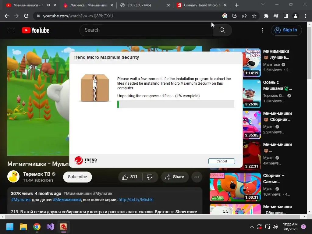Bookmark this page with star

254,16
